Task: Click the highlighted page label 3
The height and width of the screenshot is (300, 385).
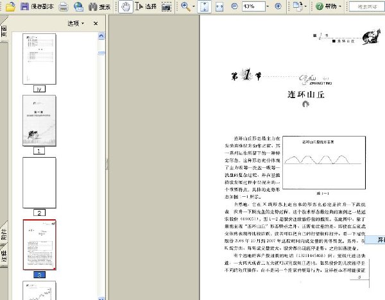Action: (x=39, y=275)
